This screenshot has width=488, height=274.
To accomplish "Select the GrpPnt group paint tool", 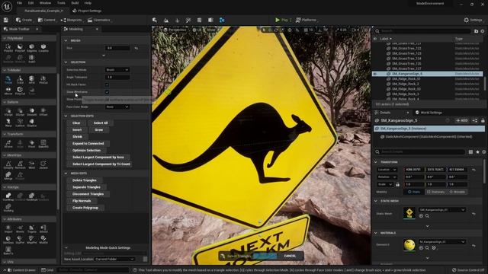I will (20, 240).
